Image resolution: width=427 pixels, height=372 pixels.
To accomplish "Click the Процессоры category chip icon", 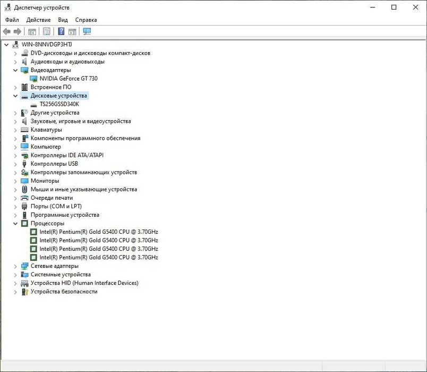I will (x=24, y=224).
